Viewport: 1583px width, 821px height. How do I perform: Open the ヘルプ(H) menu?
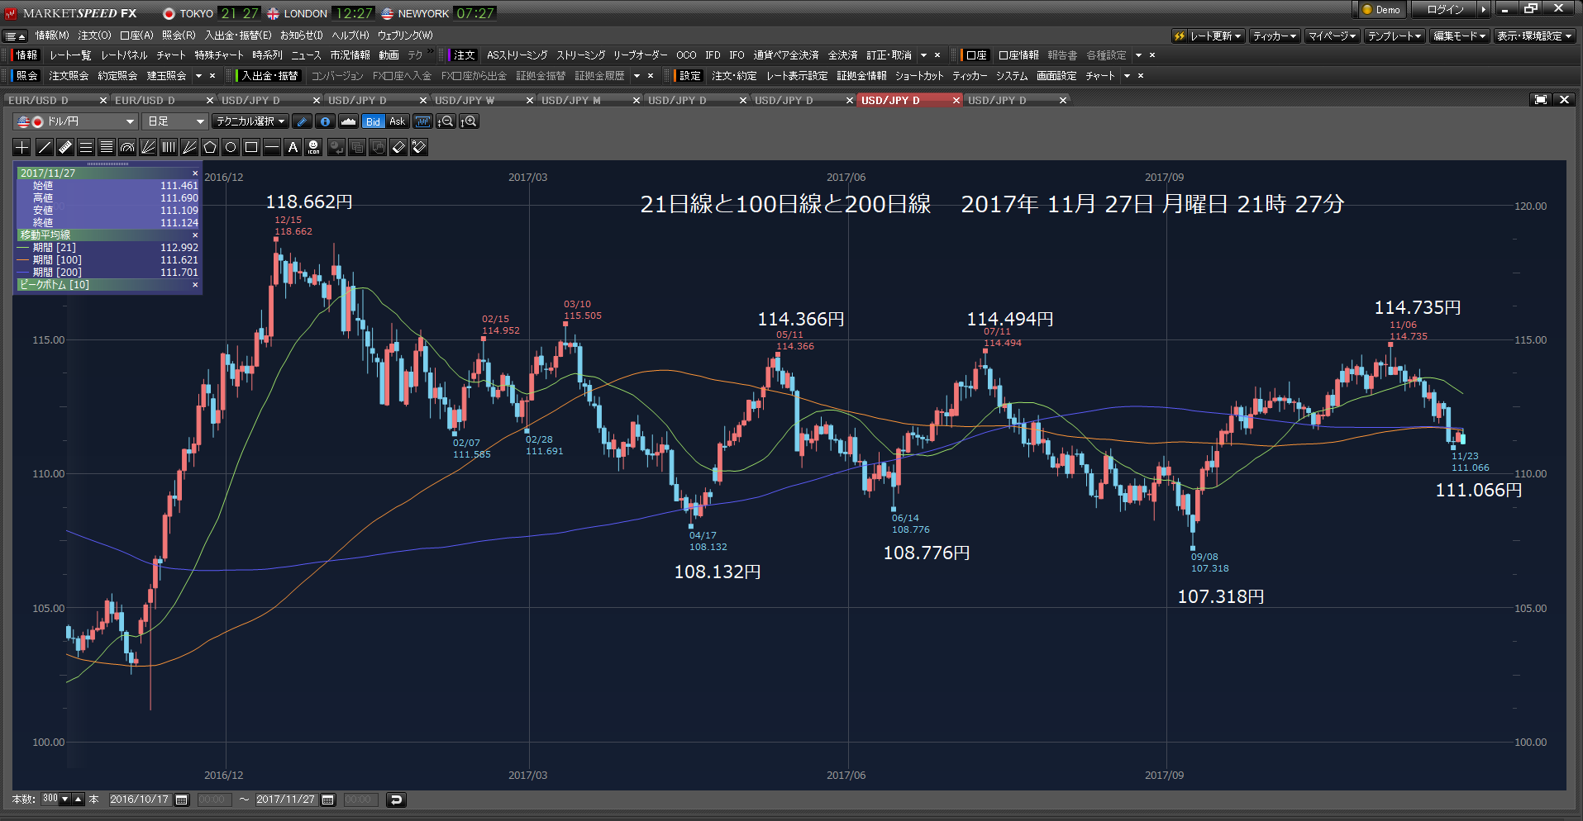(350, 36)
